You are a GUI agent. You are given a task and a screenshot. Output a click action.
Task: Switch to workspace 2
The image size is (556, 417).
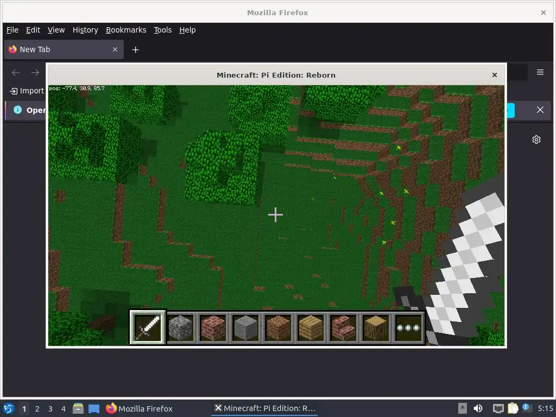37,409
